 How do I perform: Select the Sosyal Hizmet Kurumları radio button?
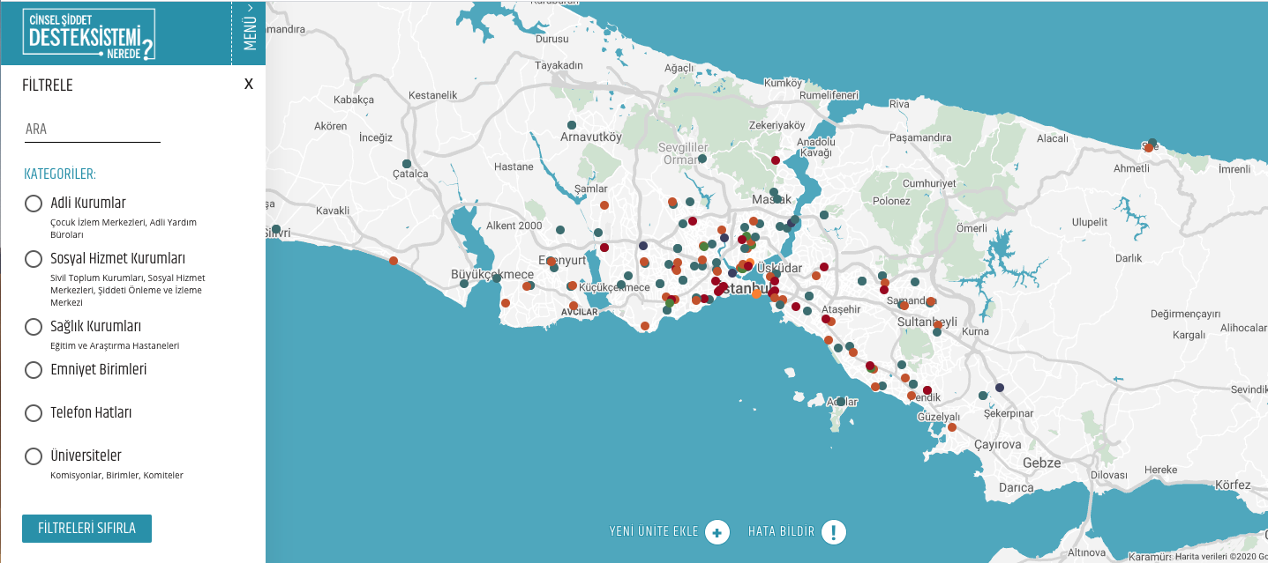[x=34, y=259]
